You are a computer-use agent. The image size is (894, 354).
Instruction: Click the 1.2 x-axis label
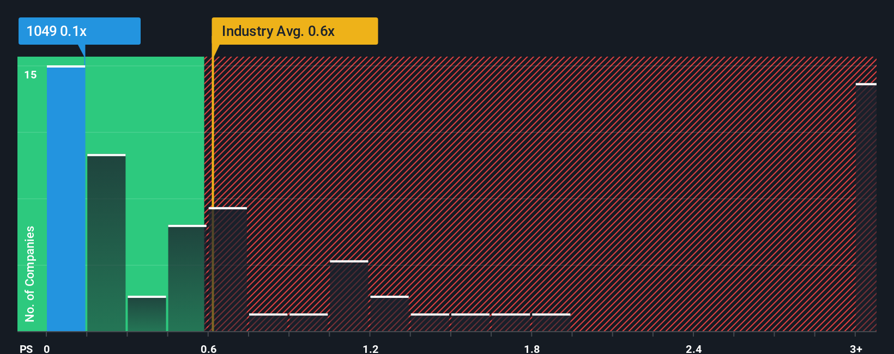point(371,349)
